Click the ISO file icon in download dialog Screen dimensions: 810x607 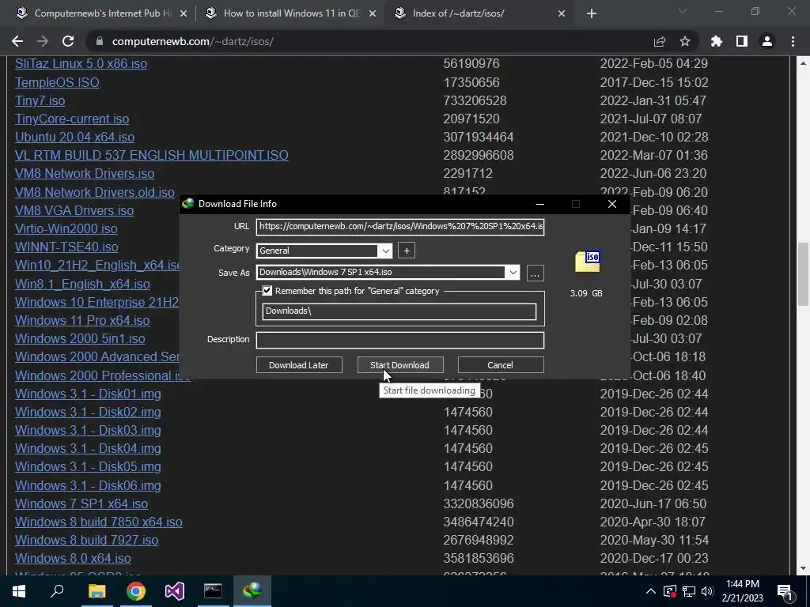pos(588,262)
